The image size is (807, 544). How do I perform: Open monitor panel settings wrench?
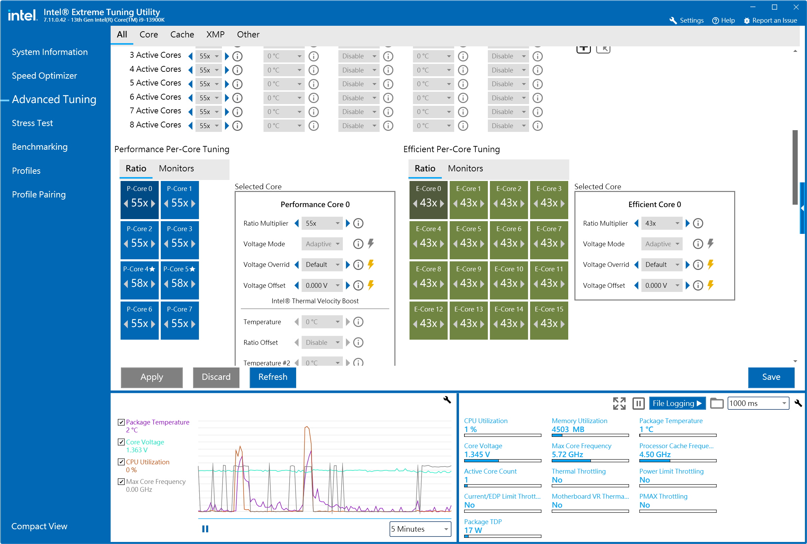click(x=798, y=403)
